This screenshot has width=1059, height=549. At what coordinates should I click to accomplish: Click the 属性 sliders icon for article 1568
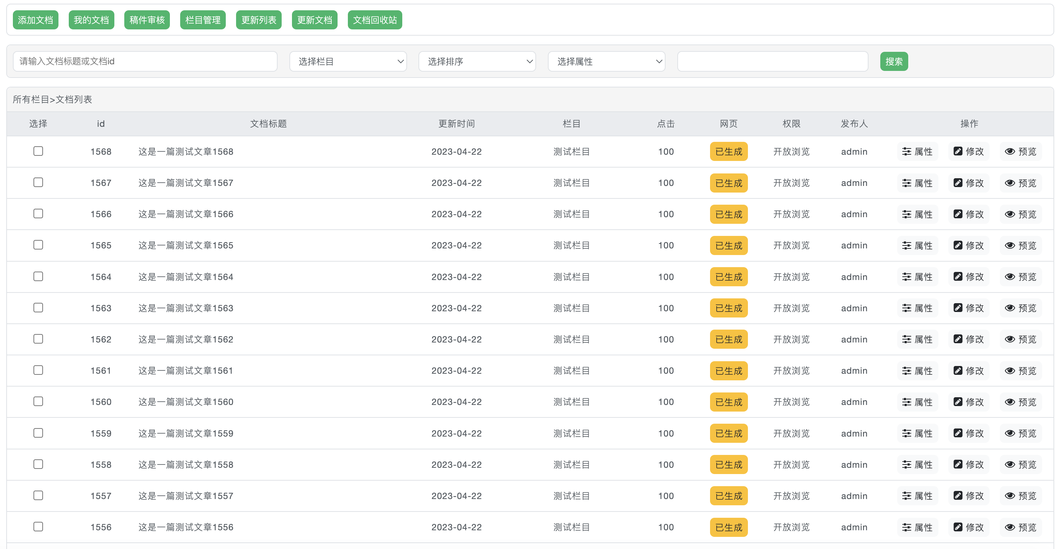point(906,152)
